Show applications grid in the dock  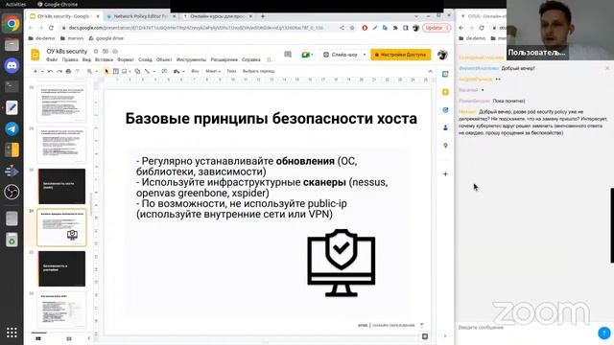pos(12,333)
